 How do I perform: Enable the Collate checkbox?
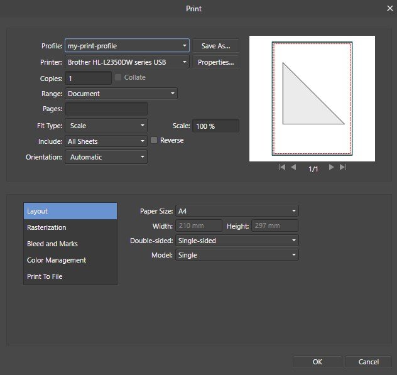[118, 77]
